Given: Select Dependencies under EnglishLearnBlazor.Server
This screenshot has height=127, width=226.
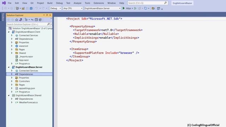Looking at the screenshot, I should (x=26, y=74).
